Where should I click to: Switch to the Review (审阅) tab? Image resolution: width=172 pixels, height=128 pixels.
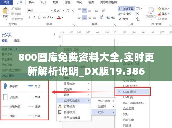[79, 2]
